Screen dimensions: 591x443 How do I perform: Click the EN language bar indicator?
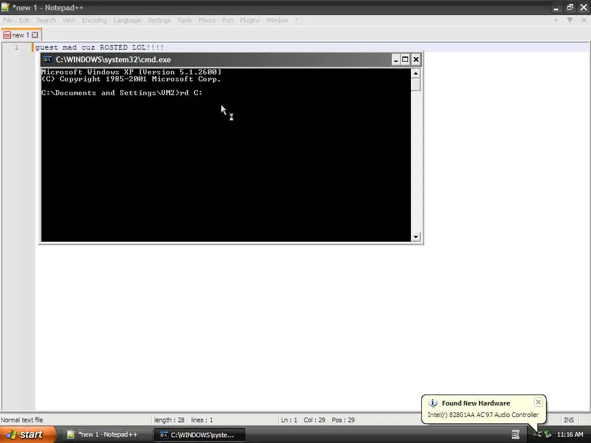point(515,435)
